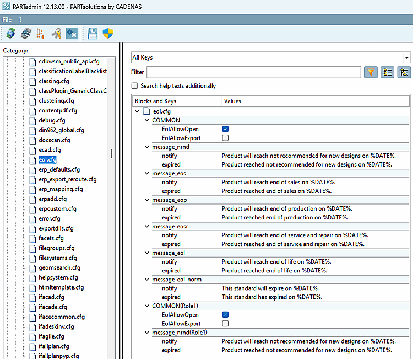
Task: Click file icon of clustering.cfg
Action: pos(32,101)
